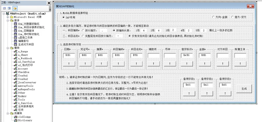Click the 备用字段1 field showing $AG1

click(x=189, y=85)
